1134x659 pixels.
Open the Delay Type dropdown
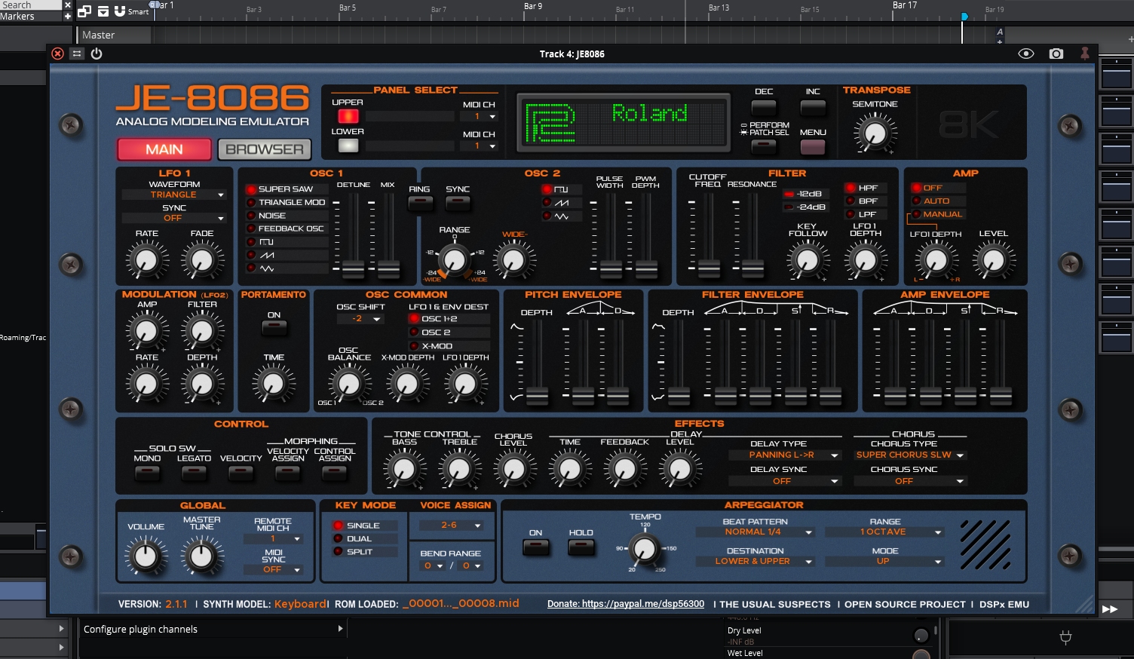[x=784, y=455]
